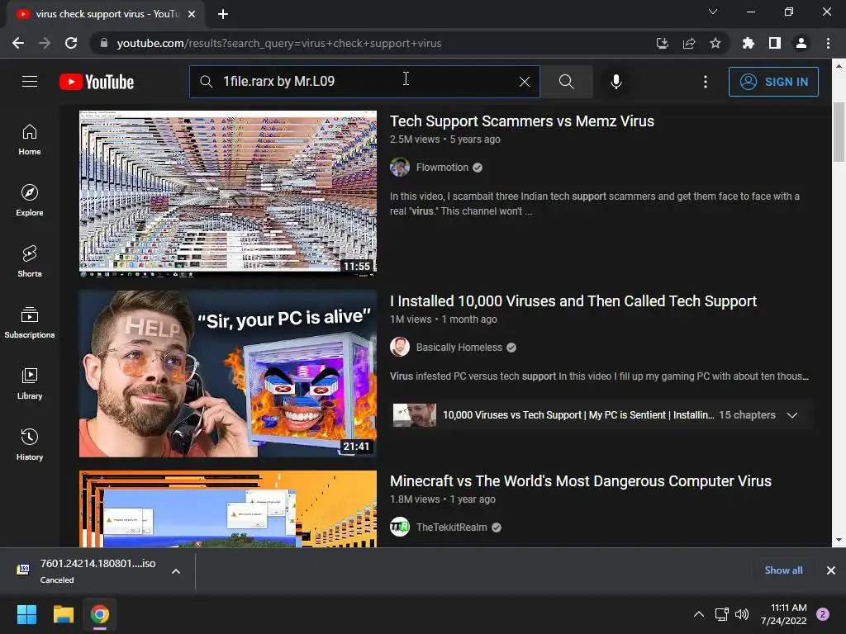This screenshot has width=846, height=634.
Task: Click the install app icon in address bar
Action: [663, 43]
